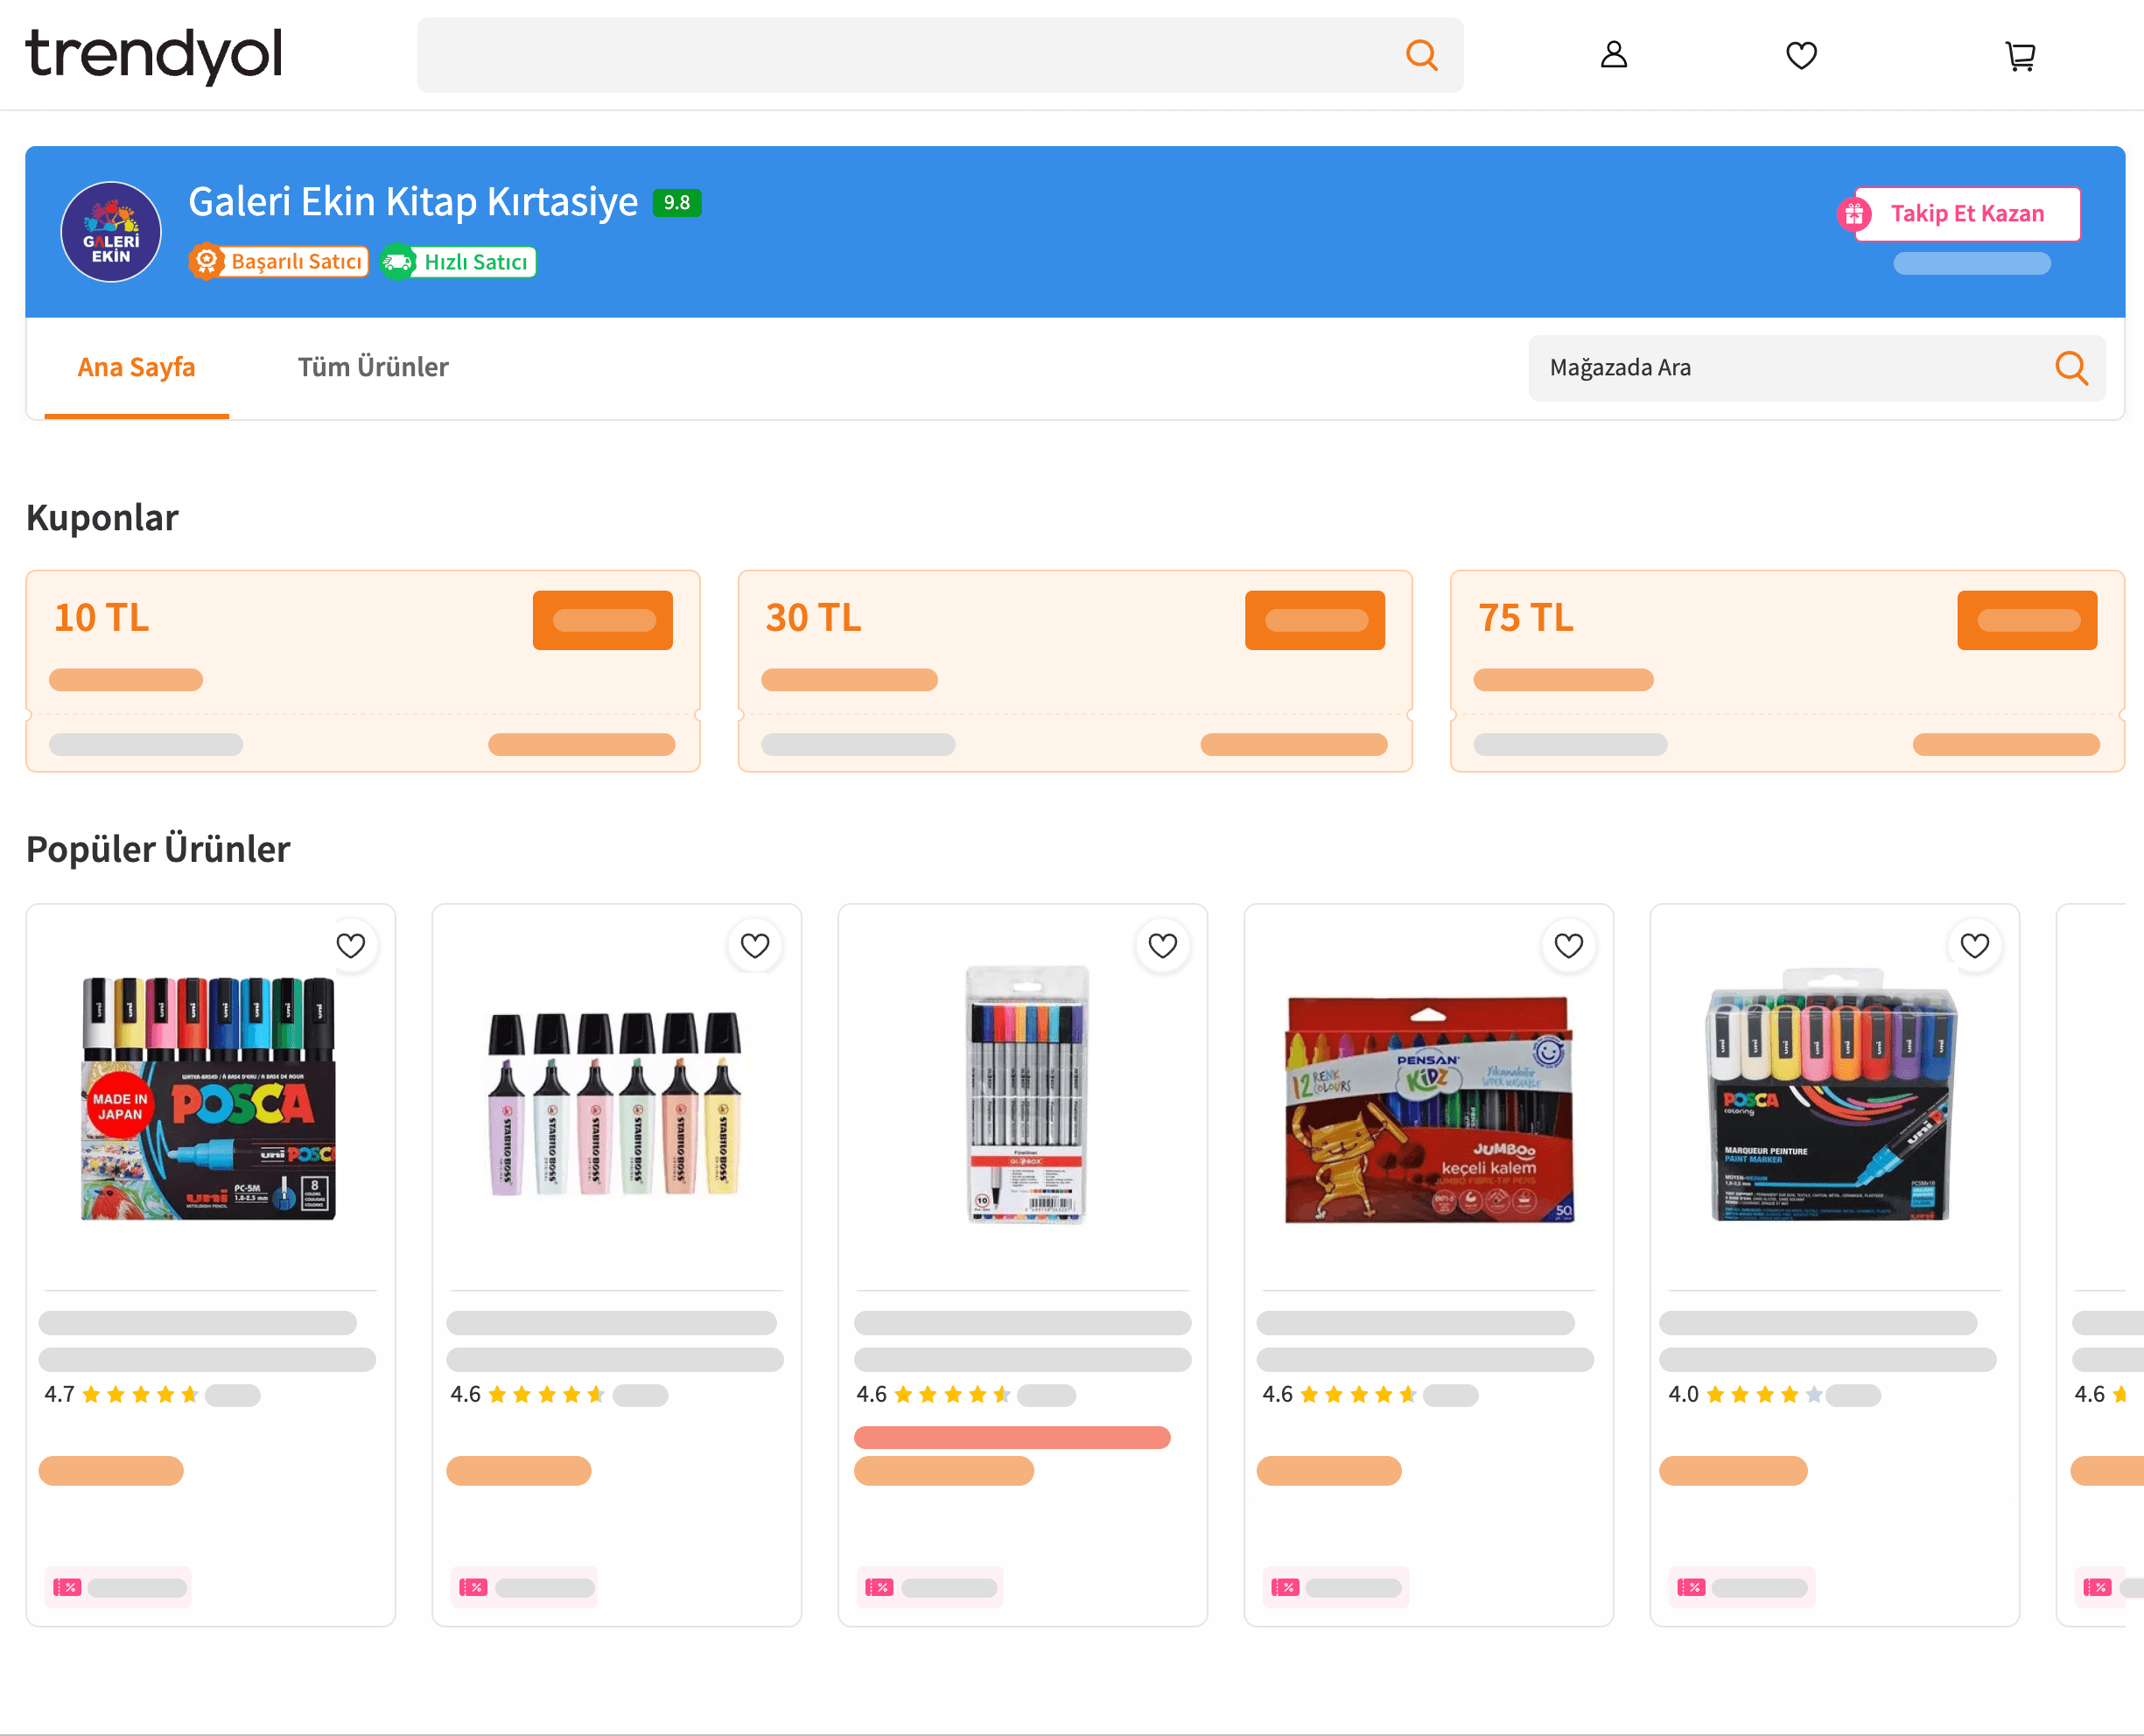Open the shopping cart icon

[2020, 56]
